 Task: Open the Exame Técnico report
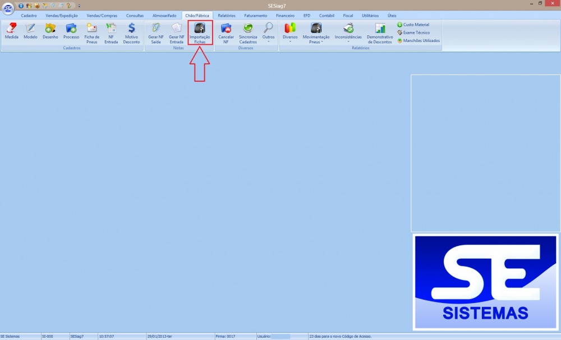416,32
